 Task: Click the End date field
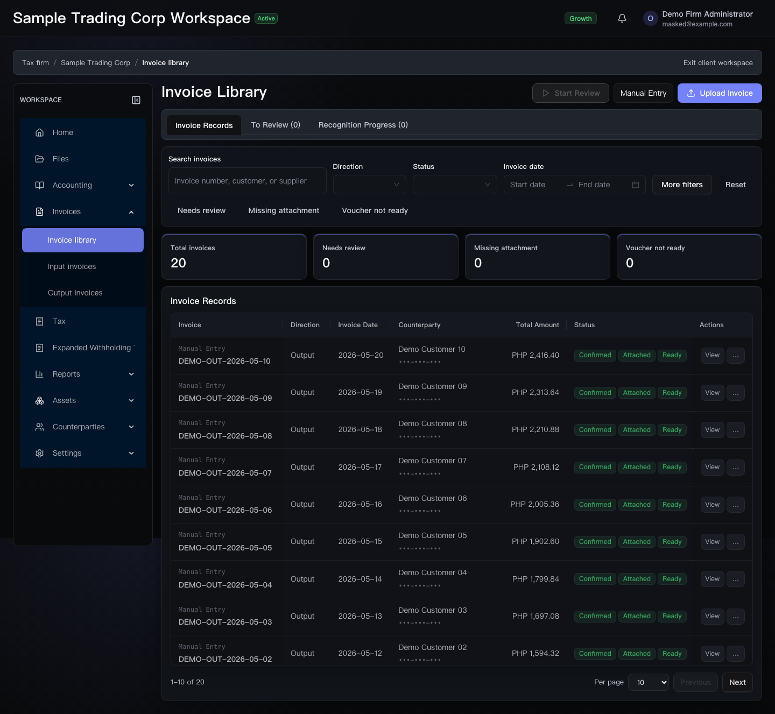[x=603, y=185]
